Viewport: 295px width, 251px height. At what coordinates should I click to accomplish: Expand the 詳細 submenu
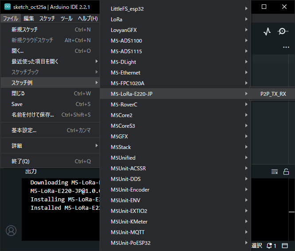click(x=50, y=145)
